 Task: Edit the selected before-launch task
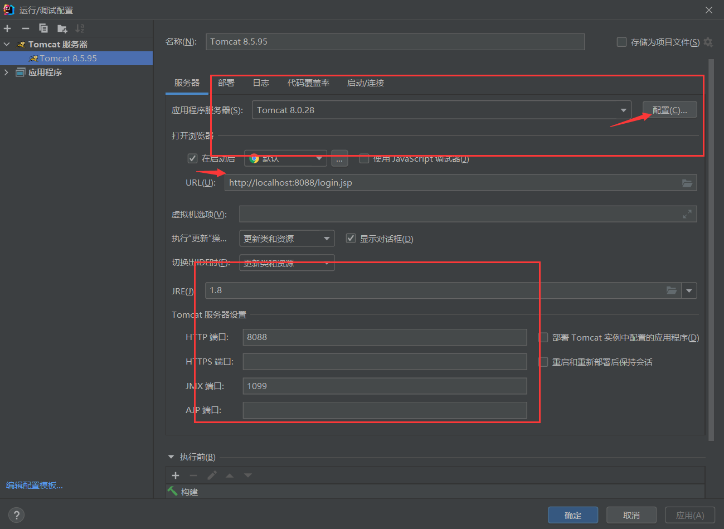[212, 475]
